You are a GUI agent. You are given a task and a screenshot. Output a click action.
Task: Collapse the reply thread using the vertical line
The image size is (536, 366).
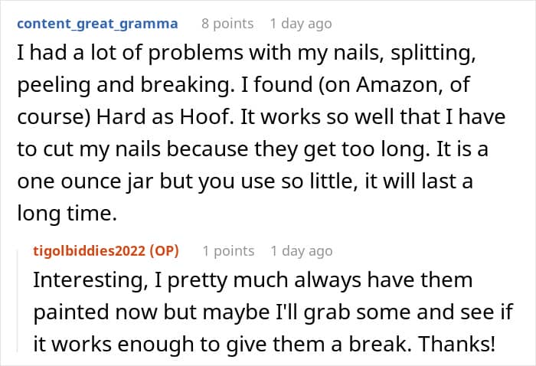[18, 301]
